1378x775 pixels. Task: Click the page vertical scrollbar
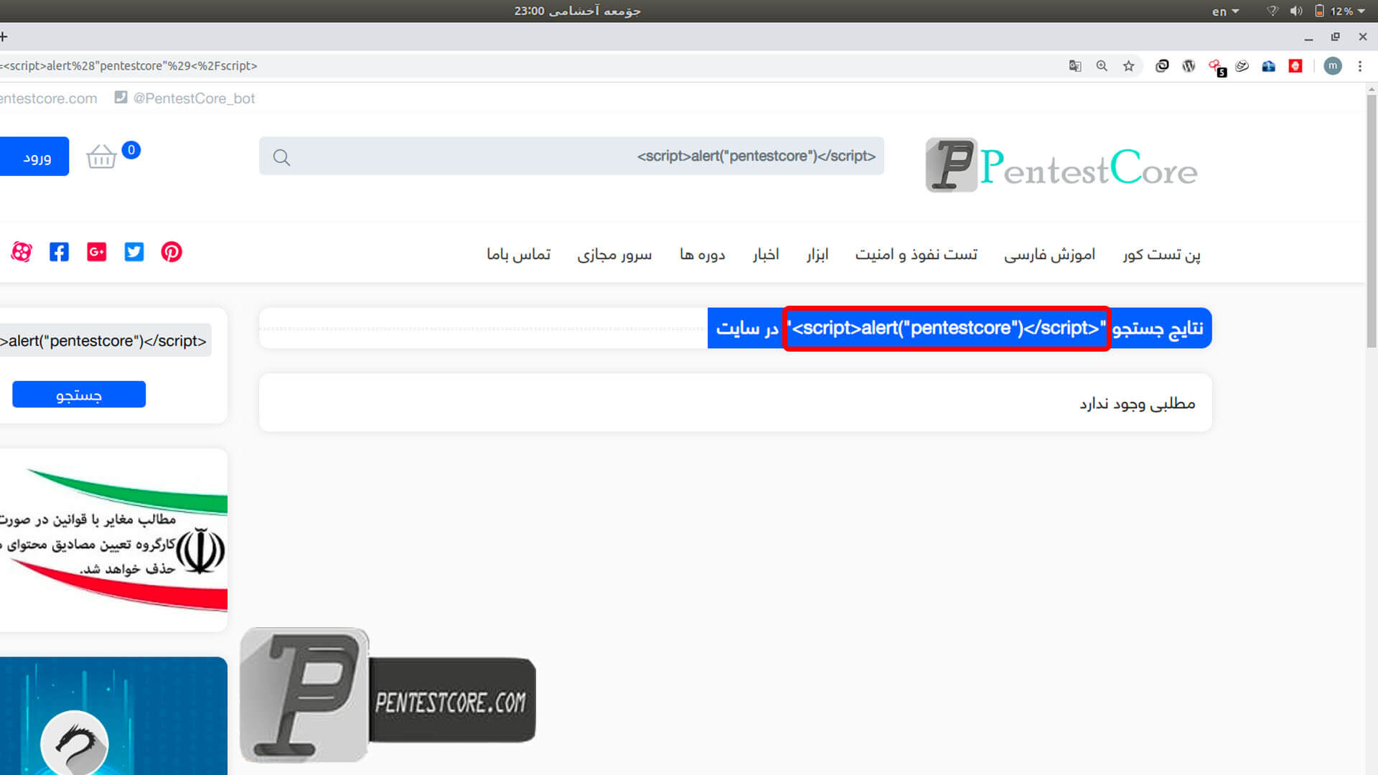1372,222
